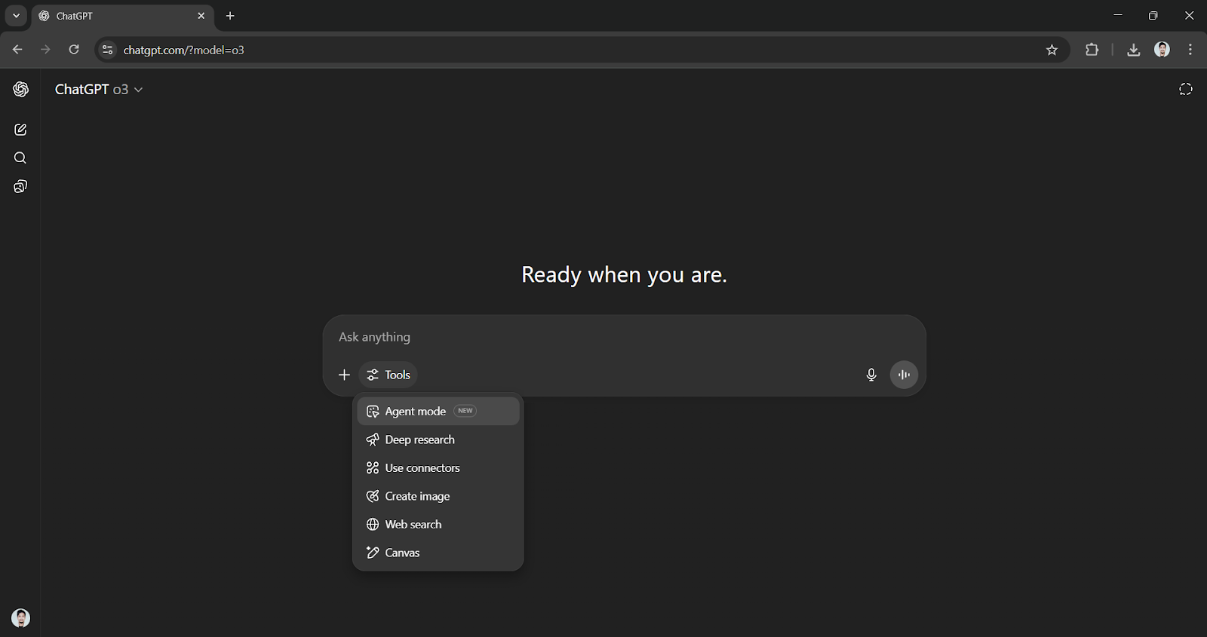Toggle temporary chat icon at top right

pos(1186,89)
